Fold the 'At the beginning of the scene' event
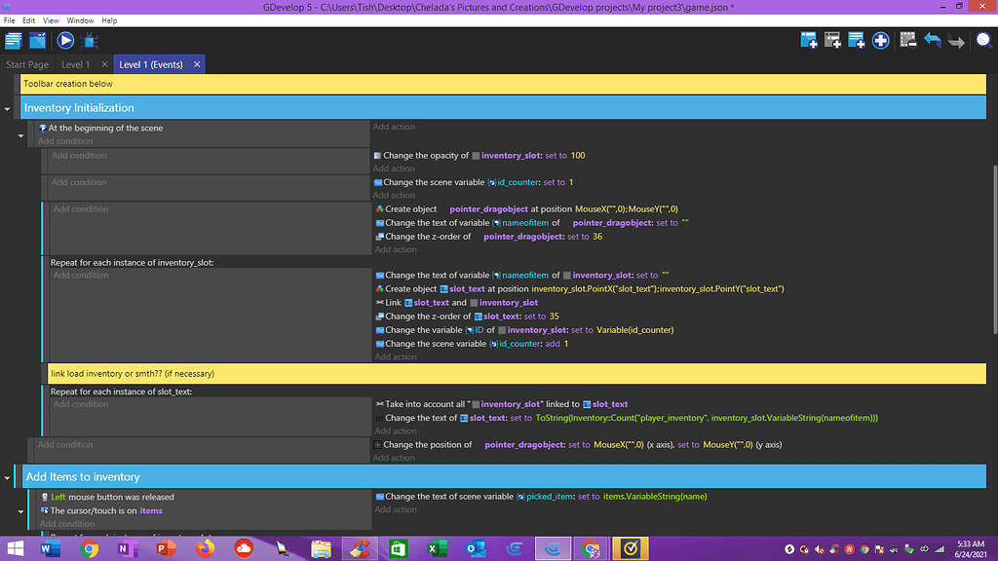The width and height of the screenshot is (998, 561). [20, 135]
